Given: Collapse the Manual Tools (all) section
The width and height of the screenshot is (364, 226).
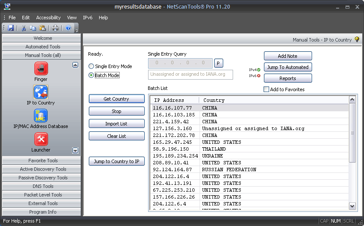Looking at the screenshot, I should click(41, 55).
